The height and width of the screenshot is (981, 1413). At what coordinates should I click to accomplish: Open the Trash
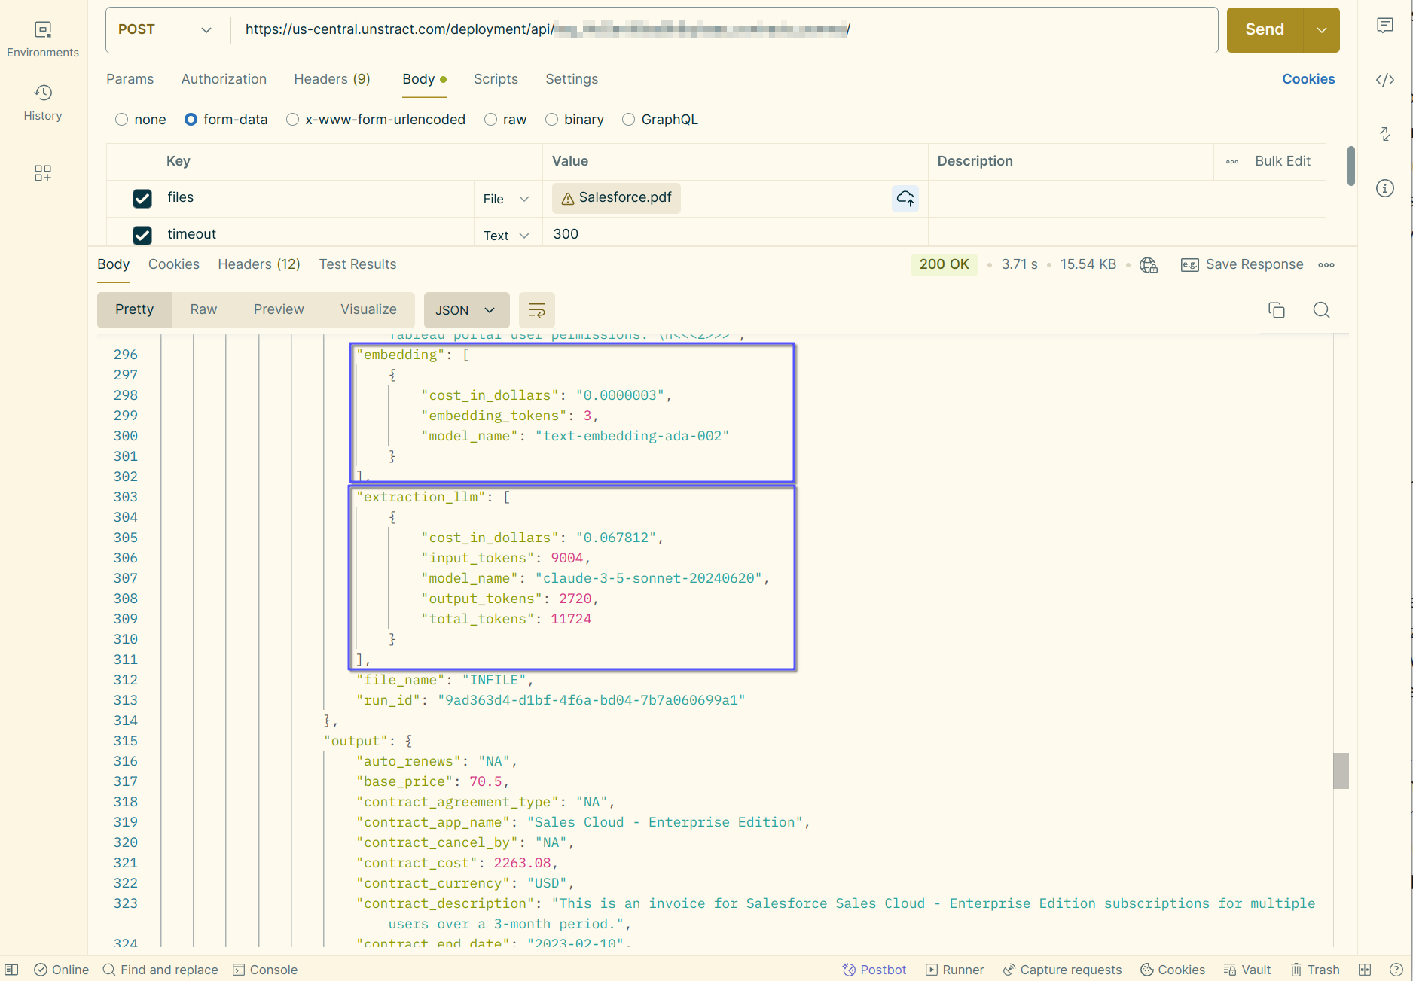click(1315, 970)
